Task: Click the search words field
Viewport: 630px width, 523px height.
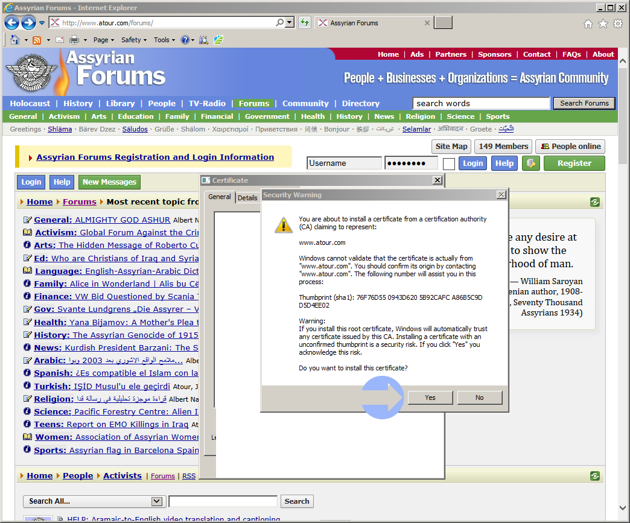Action: point(481,103)
